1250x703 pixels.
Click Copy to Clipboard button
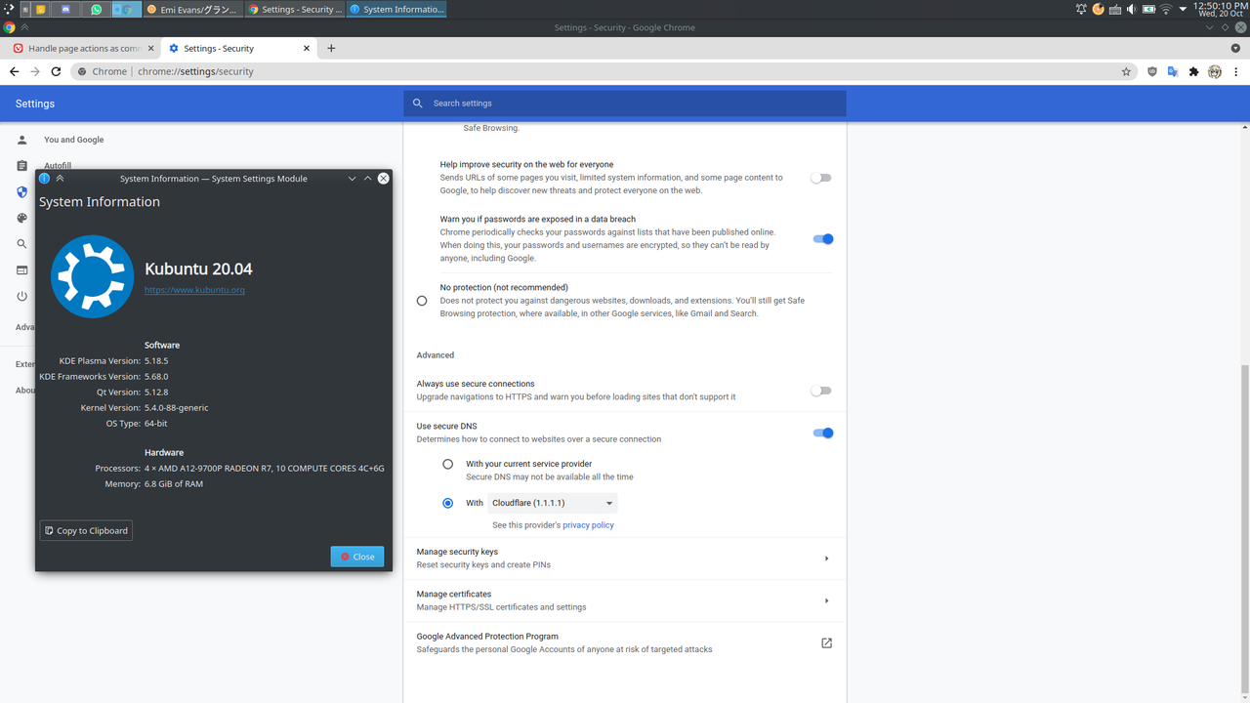click(x=86, y=530)
